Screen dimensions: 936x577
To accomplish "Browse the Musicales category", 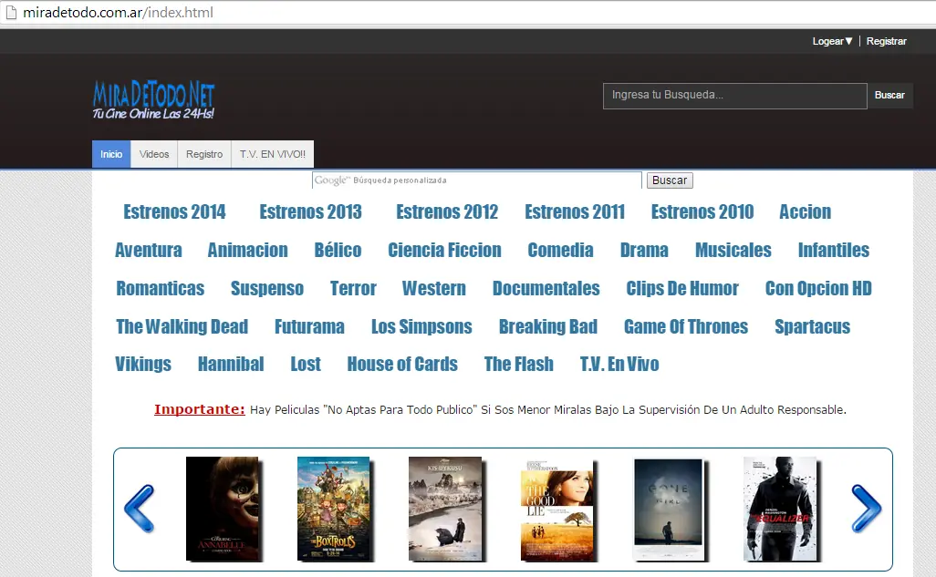I will tap(733, 250).
